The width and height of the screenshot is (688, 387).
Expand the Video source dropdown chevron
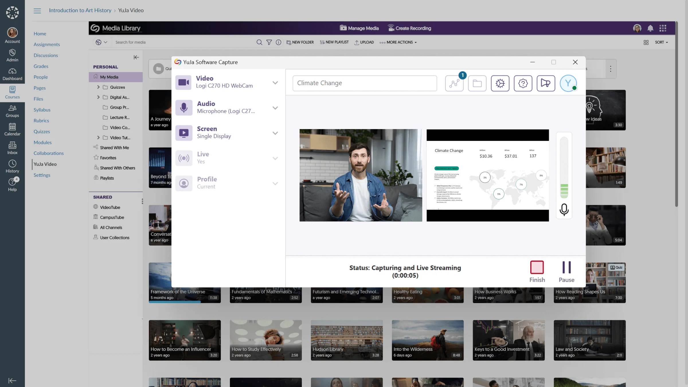point(275,83)
